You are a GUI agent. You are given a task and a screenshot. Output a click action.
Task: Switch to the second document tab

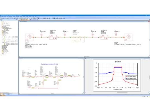(34, 20)
